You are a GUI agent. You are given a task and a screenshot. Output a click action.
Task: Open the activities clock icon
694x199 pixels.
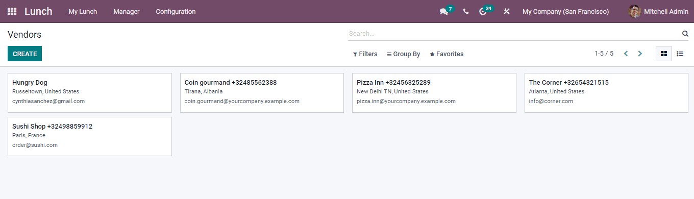click(x=483, y=11)
